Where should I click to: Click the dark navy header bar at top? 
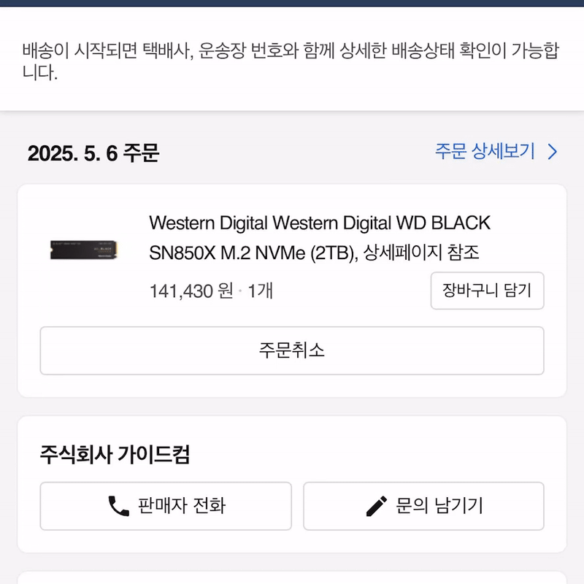[292, 2]
